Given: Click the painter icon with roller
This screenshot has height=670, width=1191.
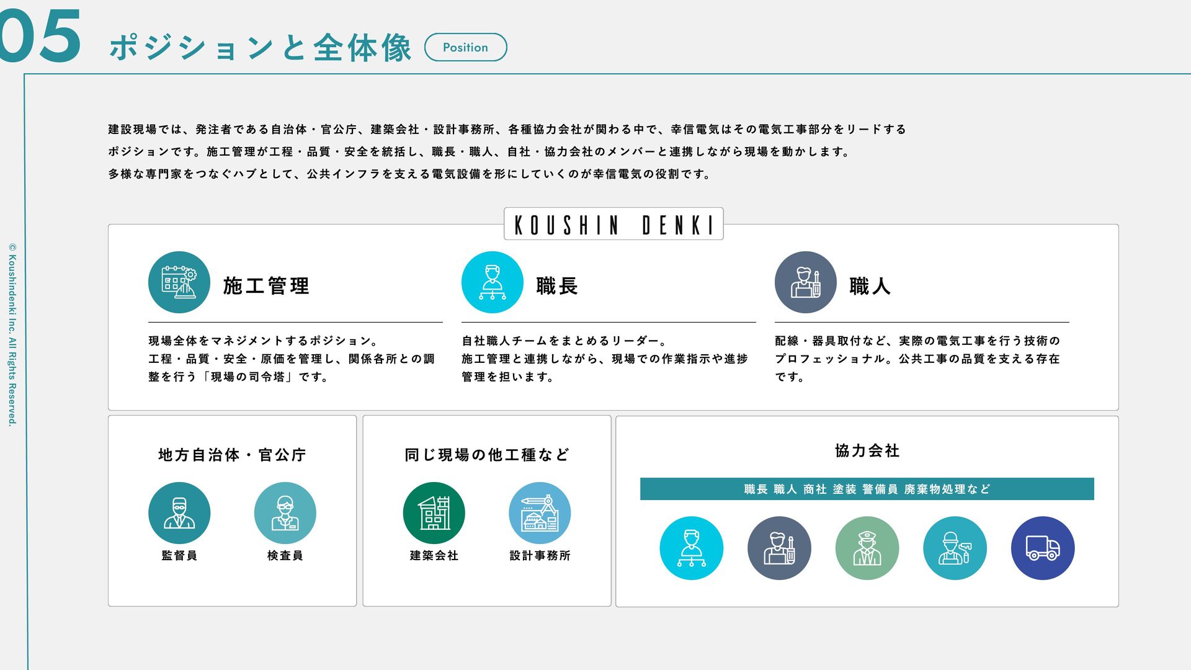Looking at the screenshot, I should [x=955, y=548].
